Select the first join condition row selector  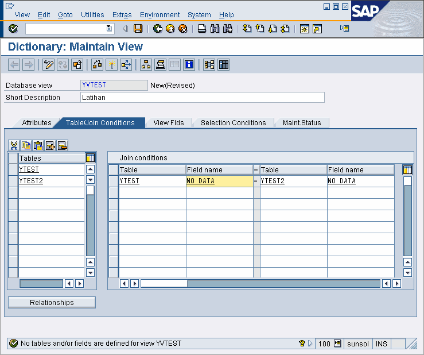(114, 180)
